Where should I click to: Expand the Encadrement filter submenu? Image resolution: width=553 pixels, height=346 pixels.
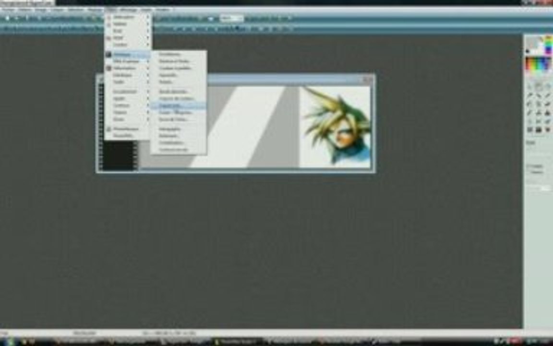(x=128, y=91)
